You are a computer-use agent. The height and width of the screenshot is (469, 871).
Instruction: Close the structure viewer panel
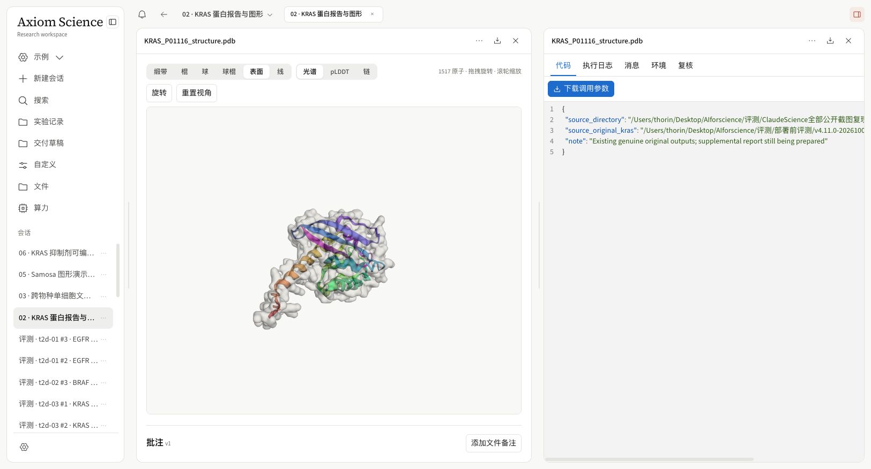(516, 41)
